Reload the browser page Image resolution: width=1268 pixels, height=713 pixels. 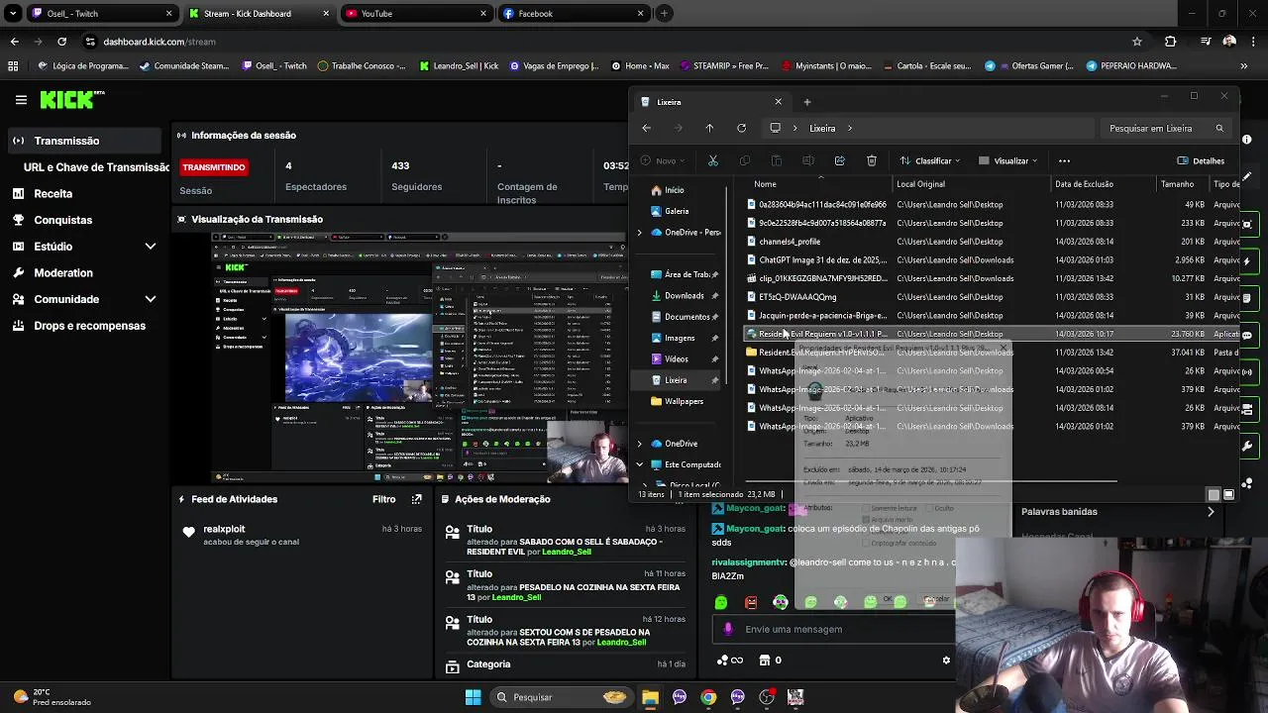(x=61, y=42)
